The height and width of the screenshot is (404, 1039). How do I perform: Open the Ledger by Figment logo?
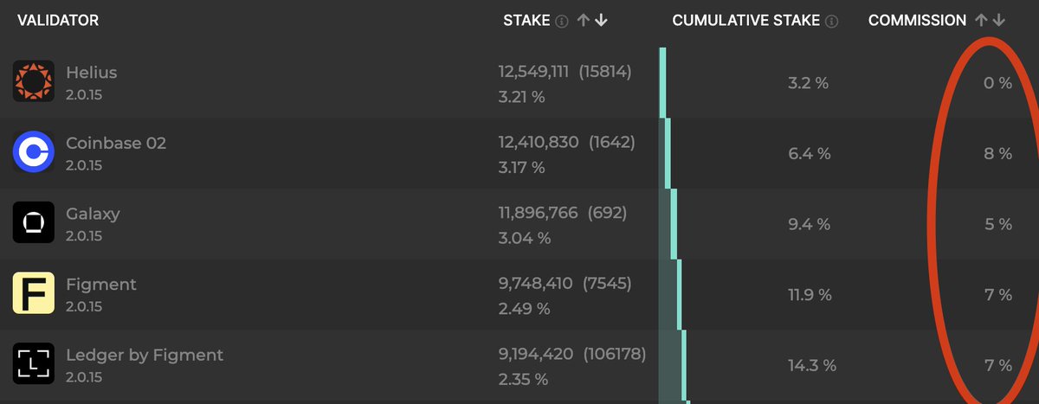point(34,364)
